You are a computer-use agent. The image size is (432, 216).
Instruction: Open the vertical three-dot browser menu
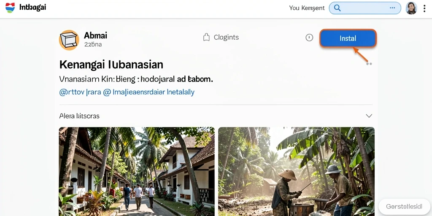click(x=424, y=8)
